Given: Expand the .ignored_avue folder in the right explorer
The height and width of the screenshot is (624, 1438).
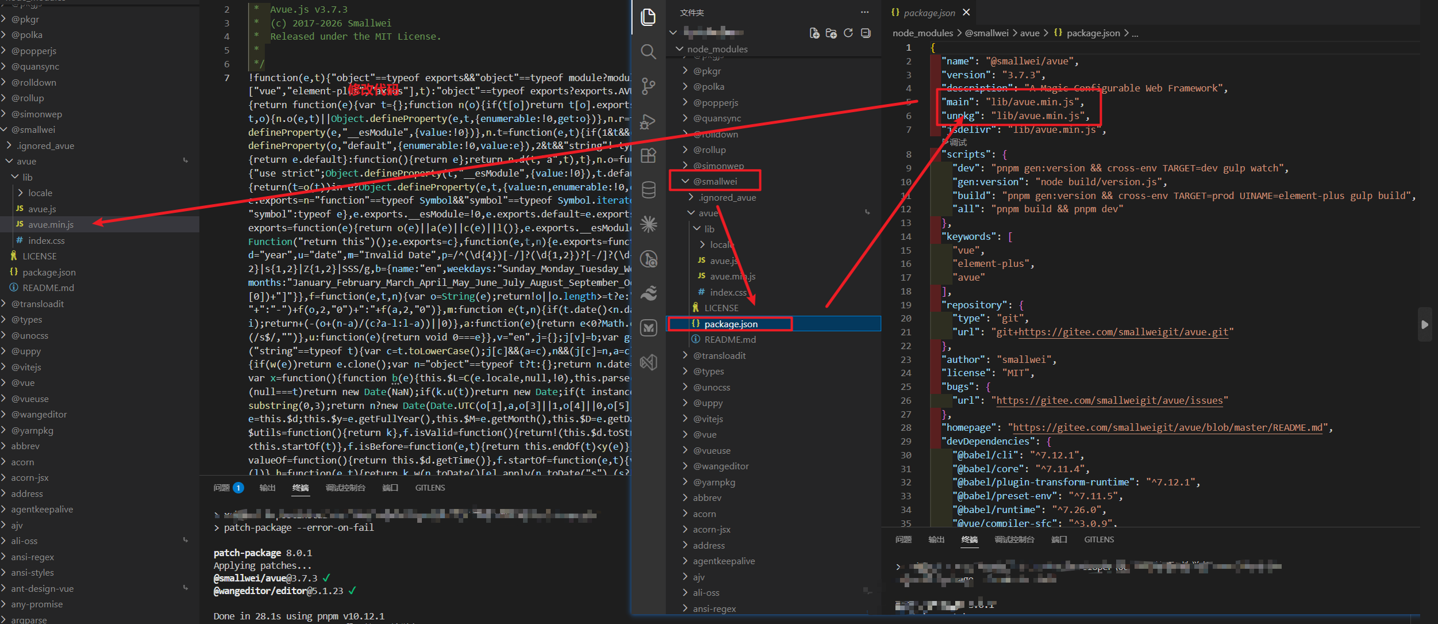Looking at the screenshot, I should pos(727,197).
